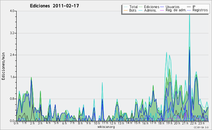
Task: Click the 'wikiscan.org' source text
Action: click(x=106, y=127)
